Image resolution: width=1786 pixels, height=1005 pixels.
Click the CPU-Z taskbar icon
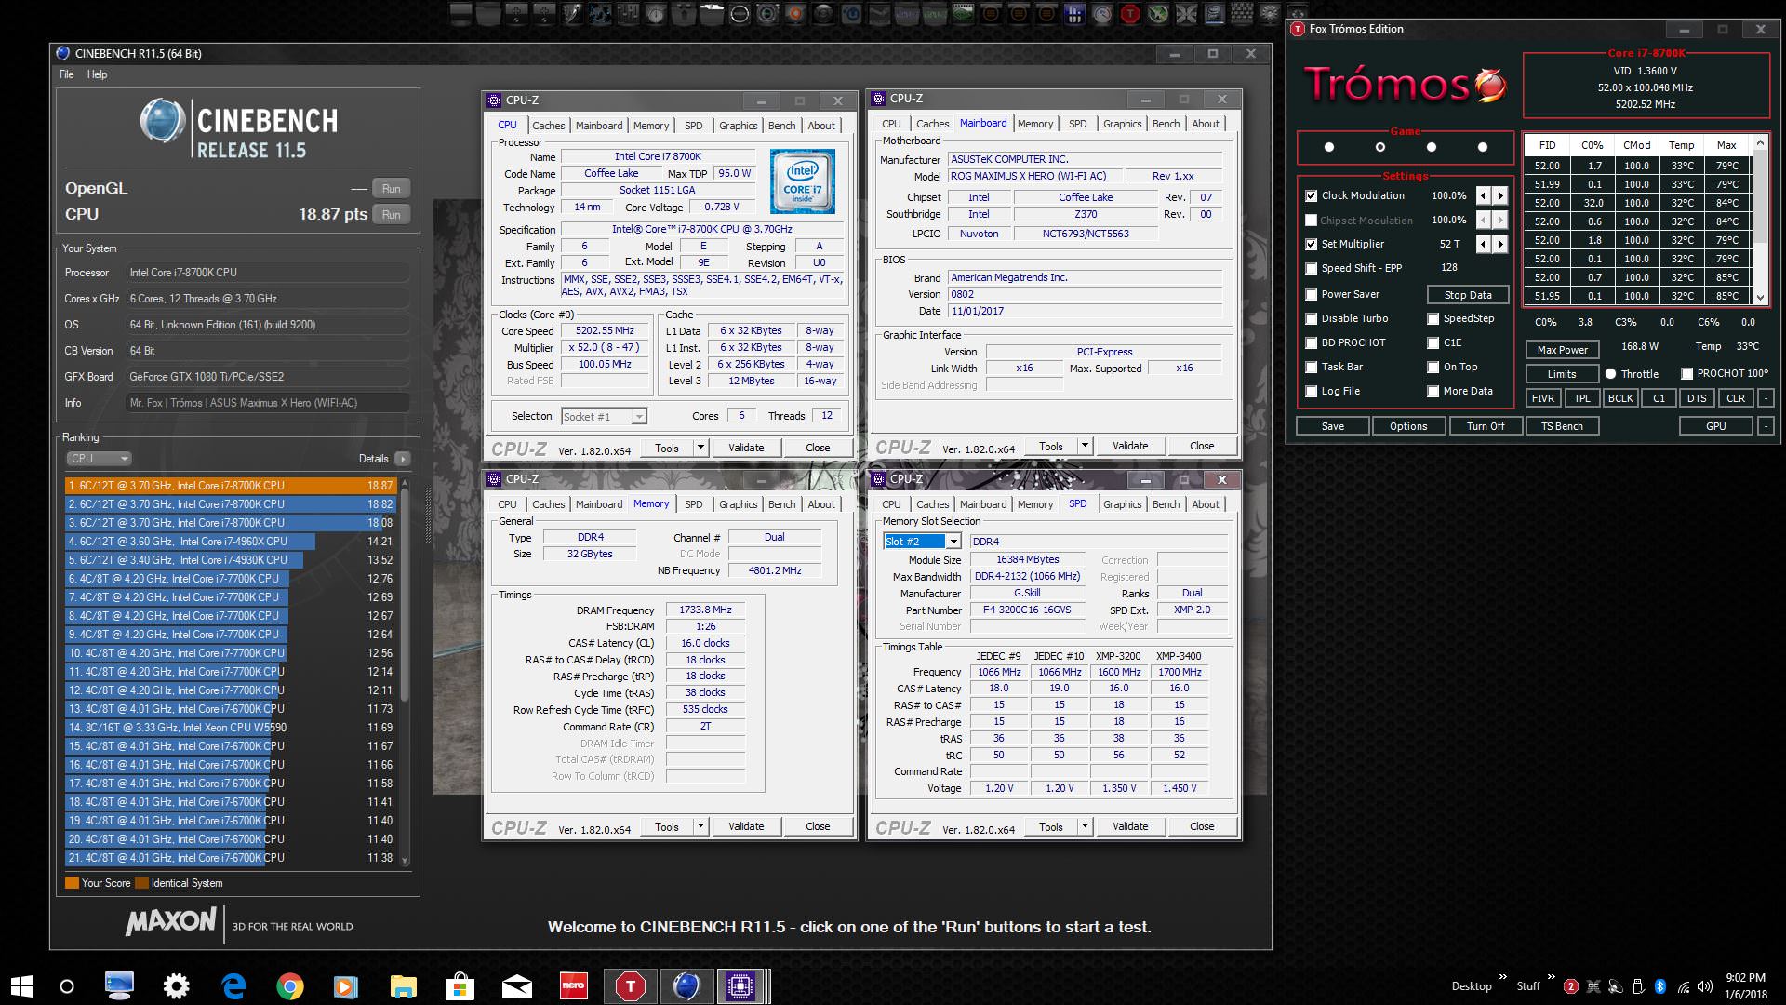click(740, 986)
